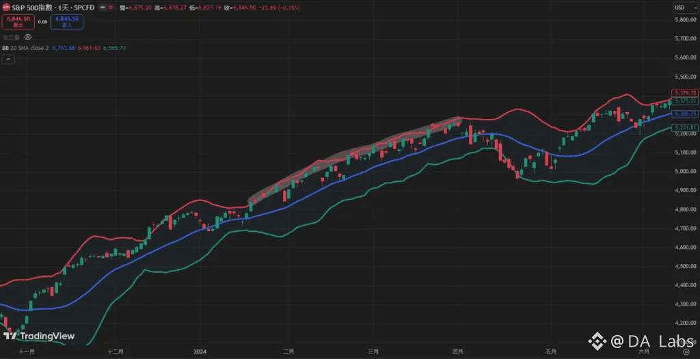The height and width of the screenshot is (359, 700).
Task: Click the S&P 500 red symbol logo
Action: point(6,8)
